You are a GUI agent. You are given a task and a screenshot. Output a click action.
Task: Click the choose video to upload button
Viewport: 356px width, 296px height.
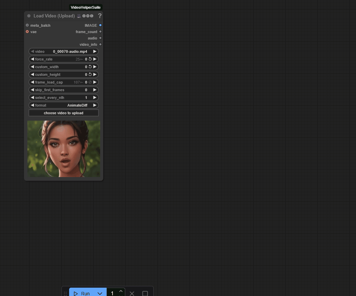tap(63, 113)
